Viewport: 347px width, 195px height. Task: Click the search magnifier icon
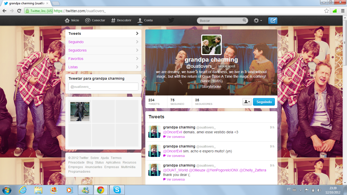click(244, 20)
